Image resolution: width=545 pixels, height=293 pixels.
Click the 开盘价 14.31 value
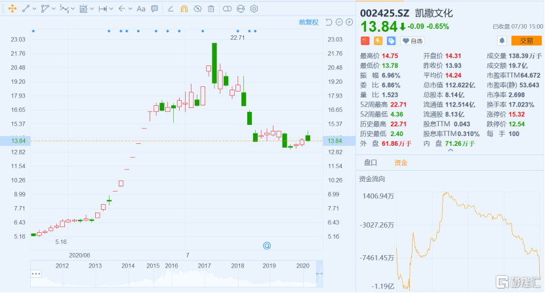click(453, 56)
